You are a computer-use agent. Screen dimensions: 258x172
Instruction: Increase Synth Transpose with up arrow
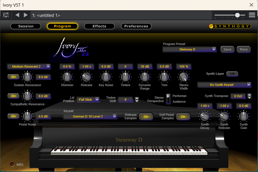pyautogui.click(x=249, y=95)
